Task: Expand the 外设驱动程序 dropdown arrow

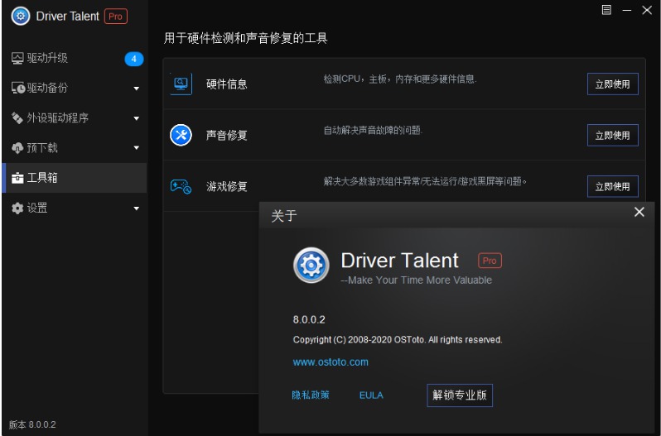Action: pyautogui.click(x=136, y=118)
